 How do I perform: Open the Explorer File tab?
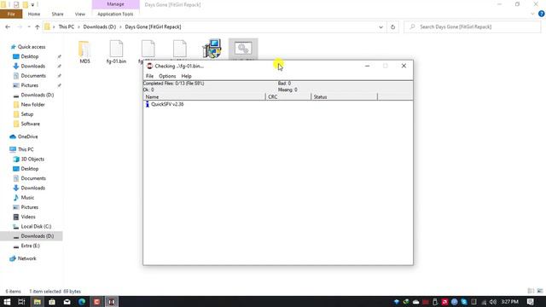[x=11, y=14]
